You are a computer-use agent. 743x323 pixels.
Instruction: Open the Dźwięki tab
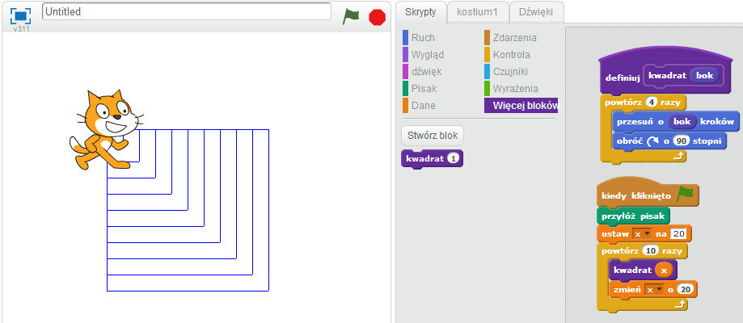[x=536, y=12]
